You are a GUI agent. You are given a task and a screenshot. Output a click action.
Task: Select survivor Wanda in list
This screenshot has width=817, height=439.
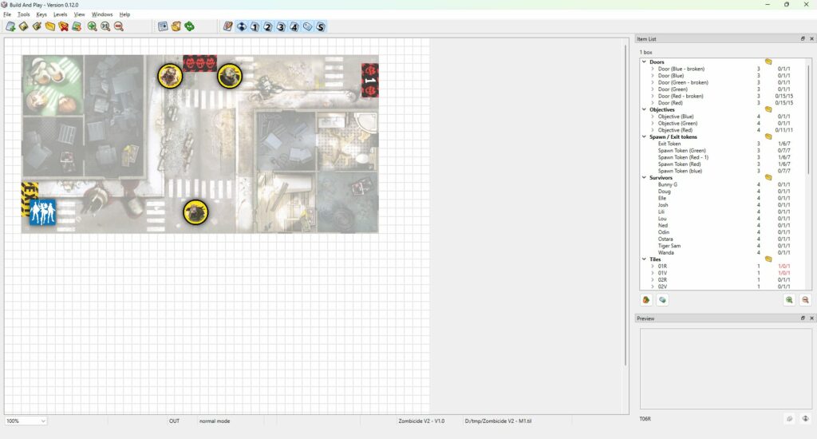(666, 252)
